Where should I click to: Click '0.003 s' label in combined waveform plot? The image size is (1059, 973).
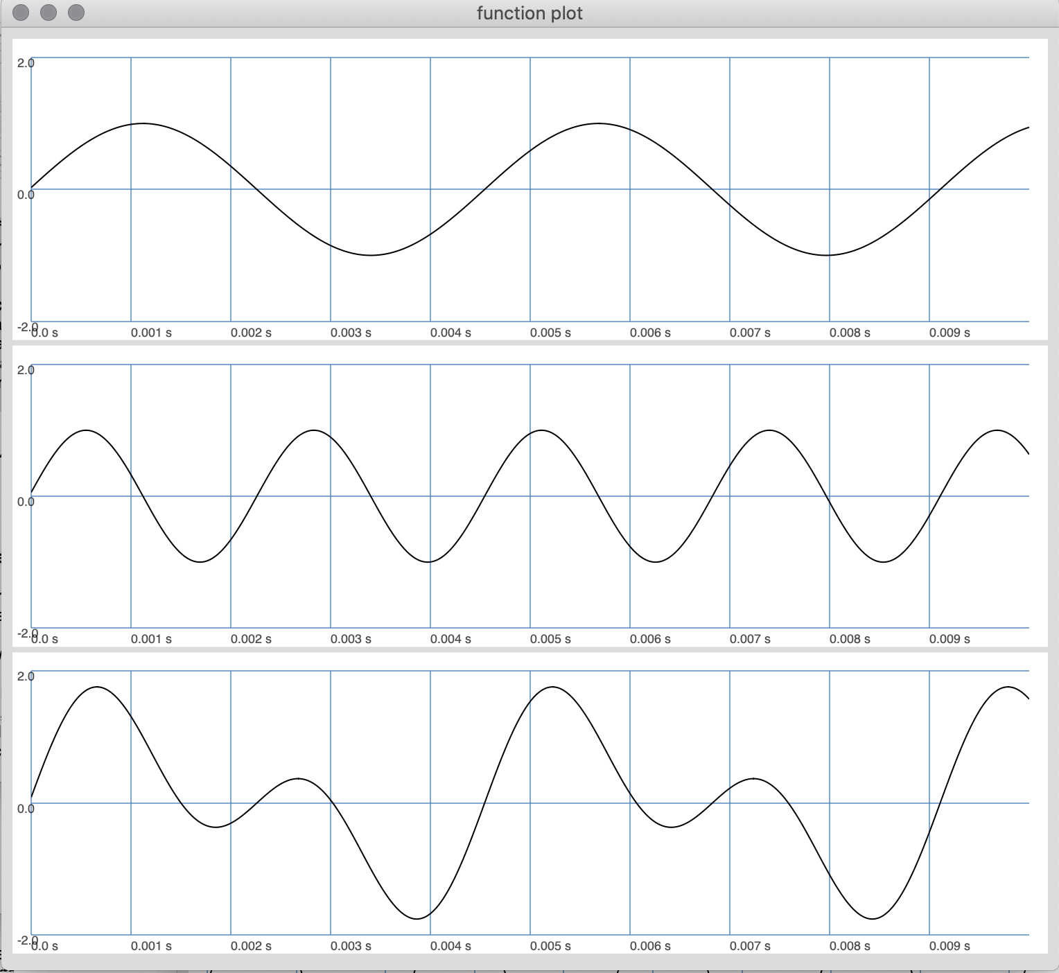tap(351, 946)
